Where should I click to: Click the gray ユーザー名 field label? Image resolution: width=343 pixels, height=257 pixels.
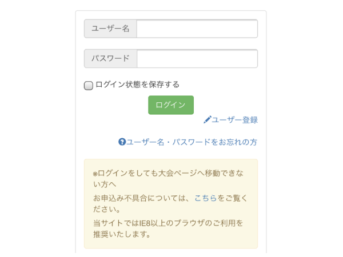click(x=110, y=29)
